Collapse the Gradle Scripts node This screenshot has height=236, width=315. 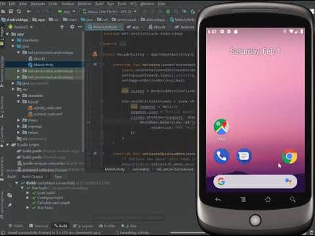(x=8, y=145)
